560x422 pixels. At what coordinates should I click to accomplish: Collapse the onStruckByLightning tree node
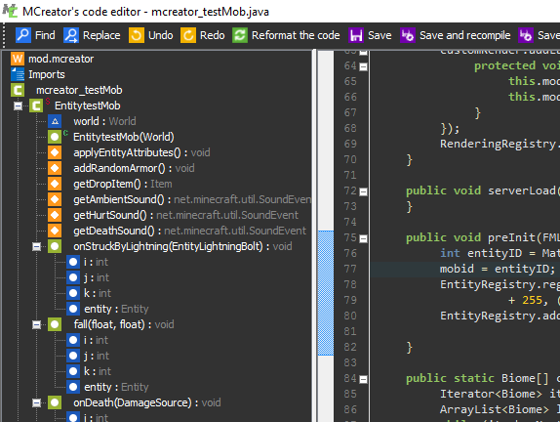[36, 246]
